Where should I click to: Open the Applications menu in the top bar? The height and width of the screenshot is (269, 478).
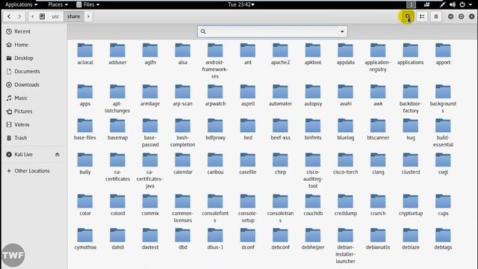pos(22,4)
